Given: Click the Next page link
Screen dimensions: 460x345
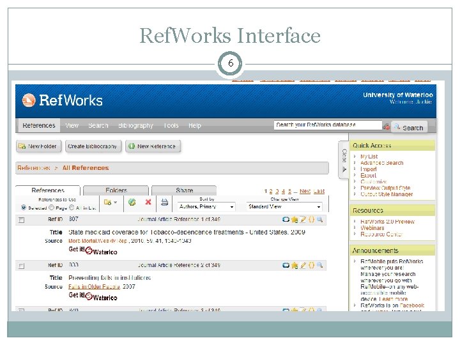Looking at the screenshot, I should pyautogui.click(x=305, y=191).
